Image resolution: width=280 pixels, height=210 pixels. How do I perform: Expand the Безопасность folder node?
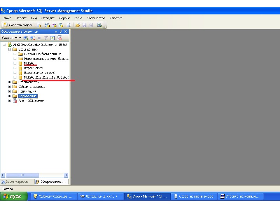pos(9,82)
